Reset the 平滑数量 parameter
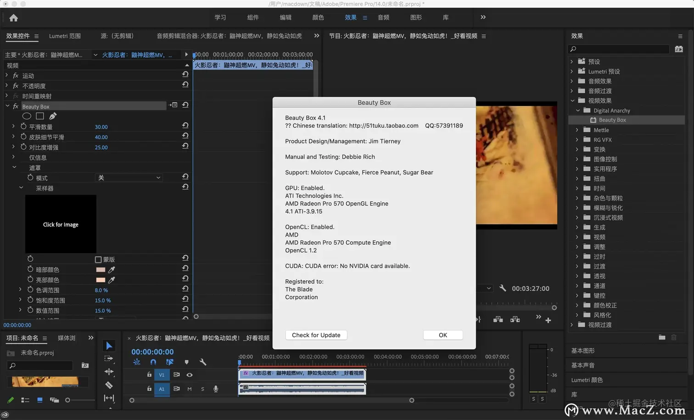This screenshot has width=694, height=420. pos(185,125)
